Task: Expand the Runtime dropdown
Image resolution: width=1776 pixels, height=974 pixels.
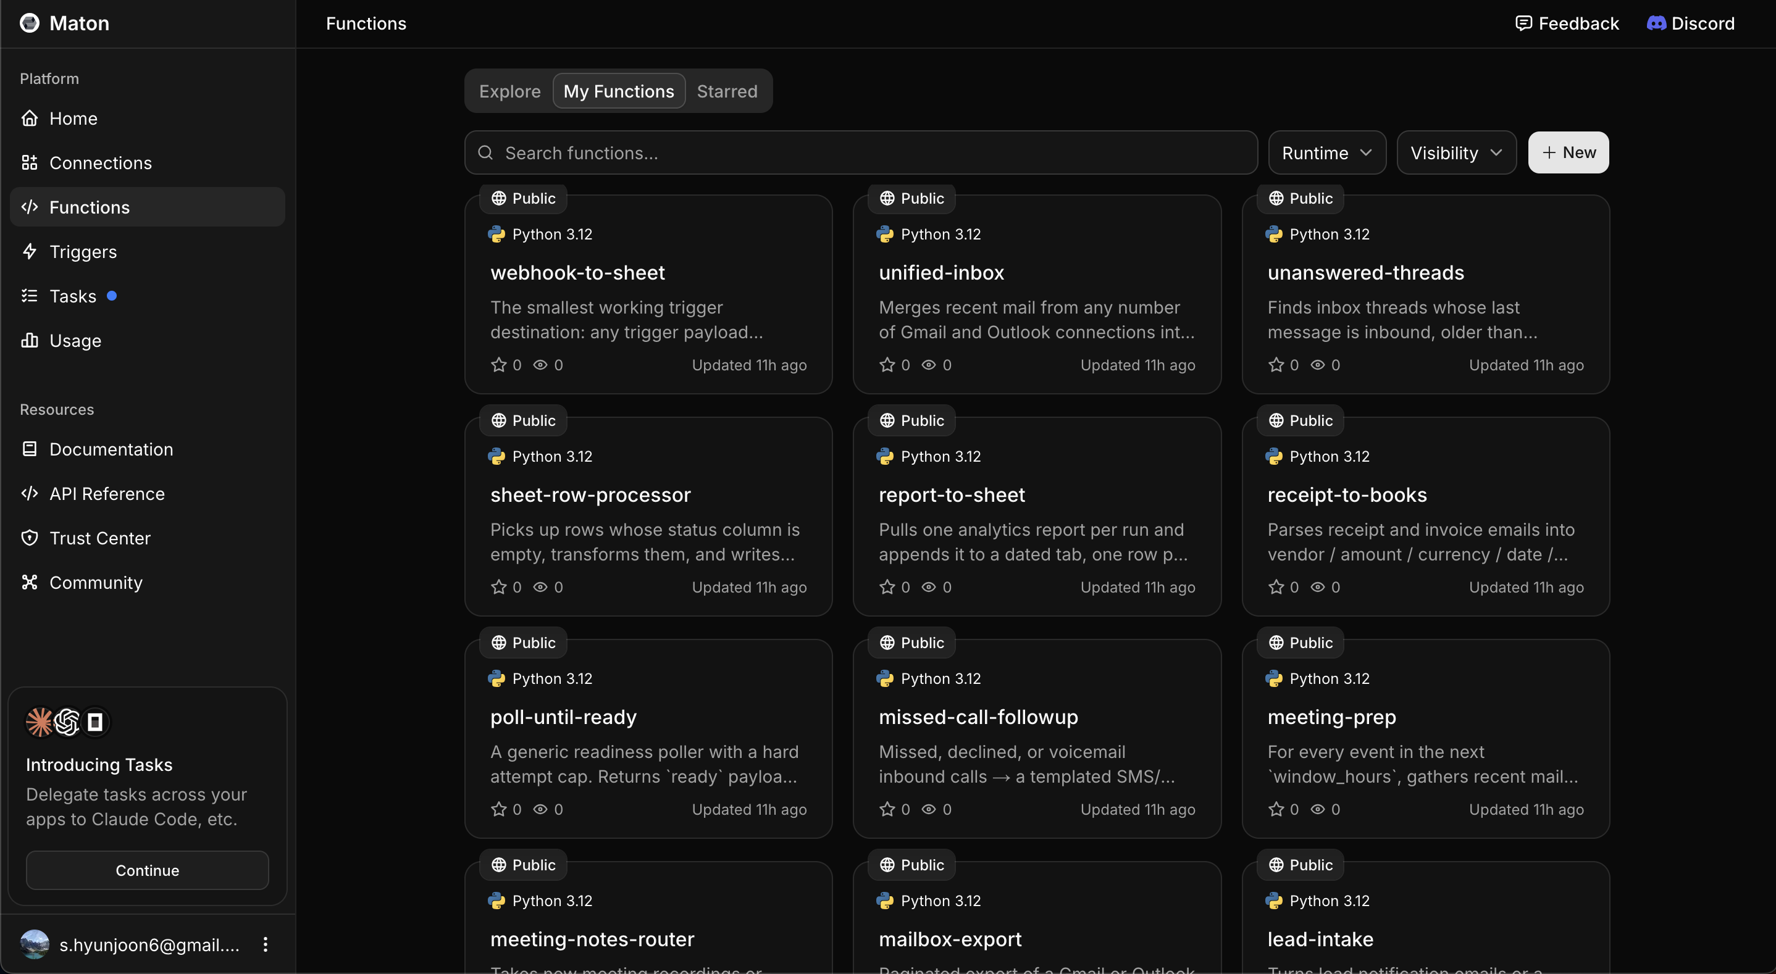Action: pos(1326,152)
